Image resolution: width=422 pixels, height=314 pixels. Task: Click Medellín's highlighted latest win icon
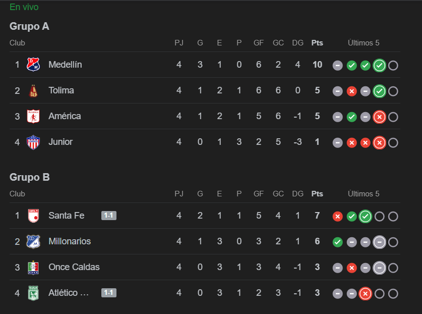point(379,66)
